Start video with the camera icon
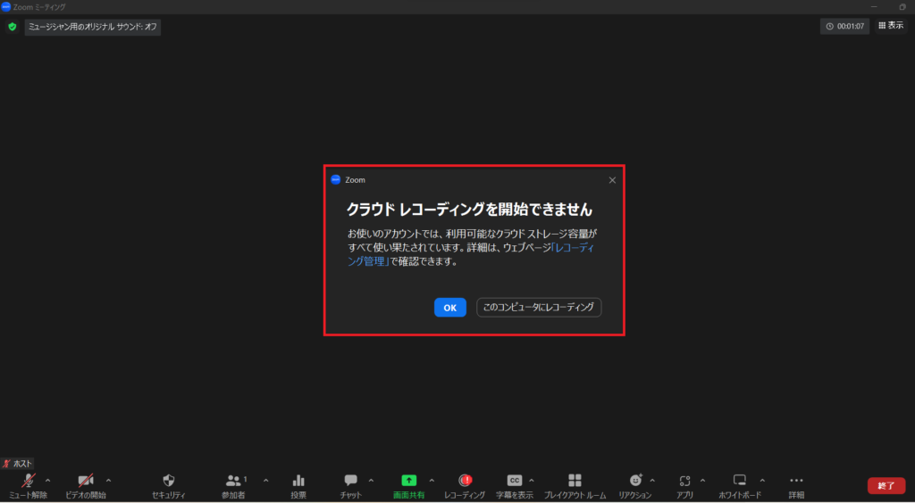Screen dimensions: 915x503 (85, 481)
